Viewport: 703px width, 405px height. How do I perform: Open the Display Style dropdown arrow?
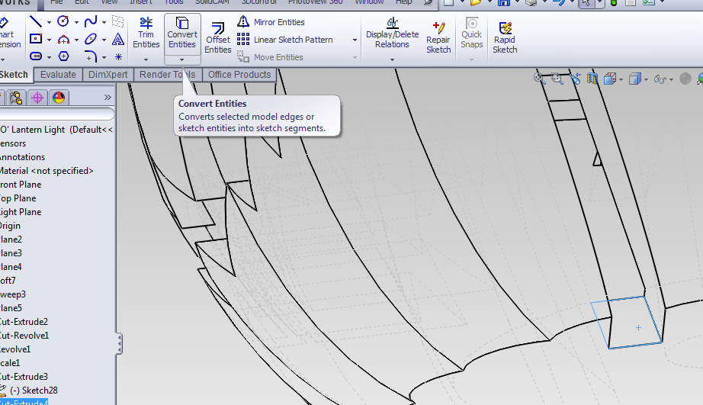tap(646, 80)
